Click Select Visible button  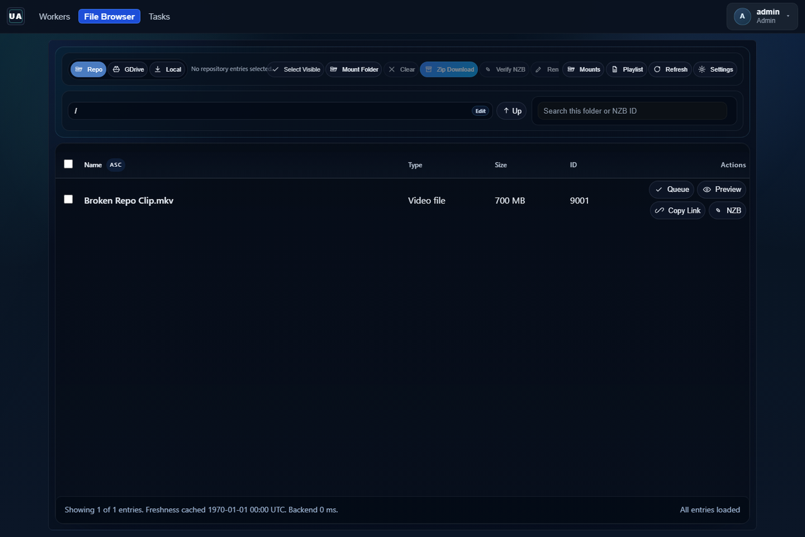(x=296, y=69)
